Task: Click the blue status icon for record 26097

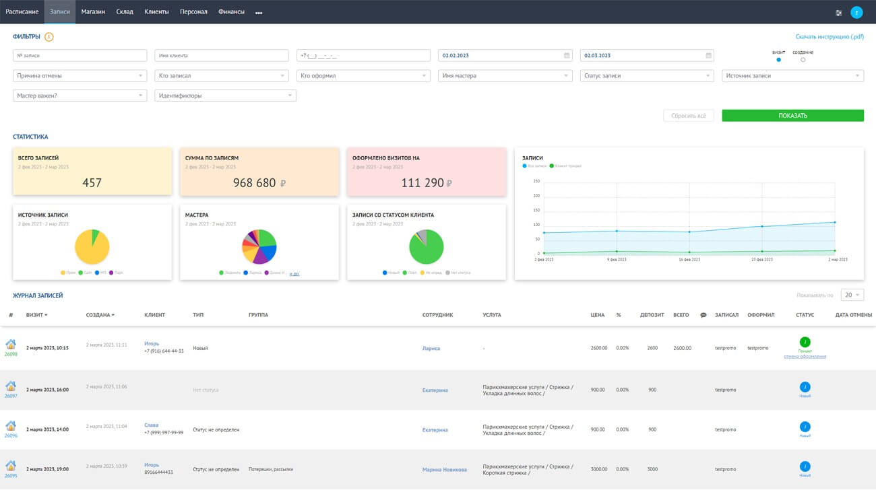Action: pyautogui.click(x=805, y=387)
